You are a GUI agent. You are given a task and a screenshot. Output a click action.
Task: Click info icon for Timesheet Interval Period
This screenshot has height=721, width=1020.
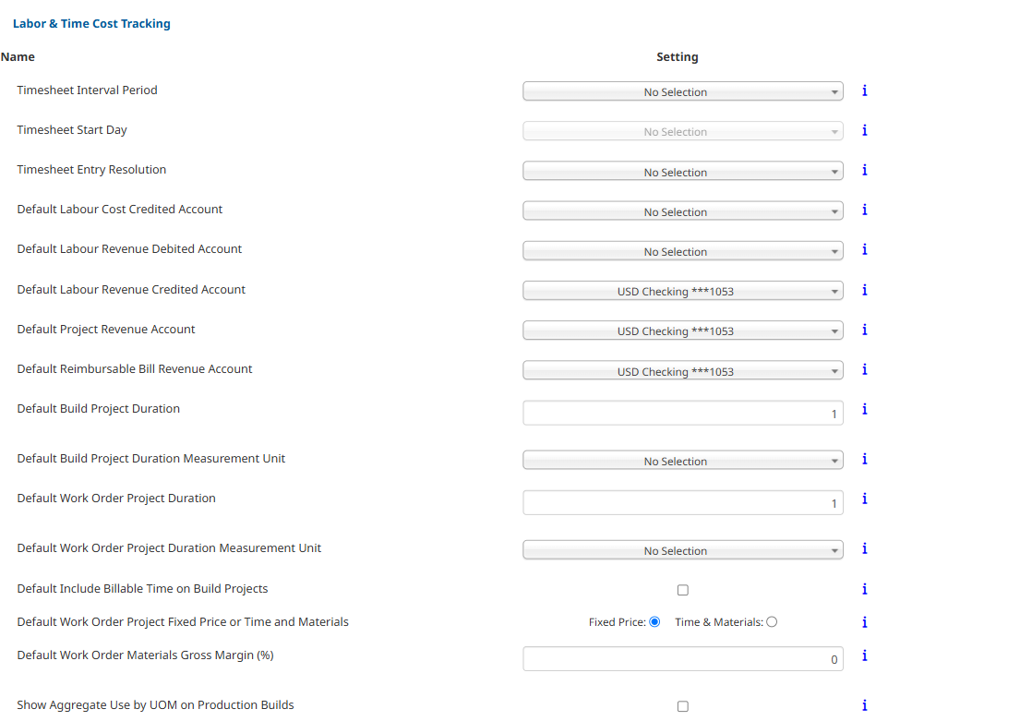click(x=865, y=90)
